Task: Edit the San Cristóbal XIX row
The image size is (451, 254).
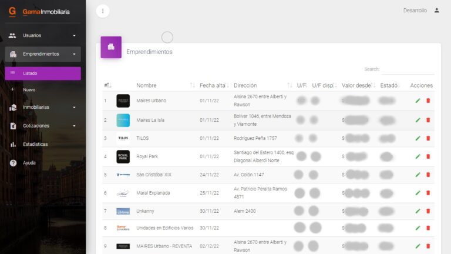Action: tap(418, 175)
